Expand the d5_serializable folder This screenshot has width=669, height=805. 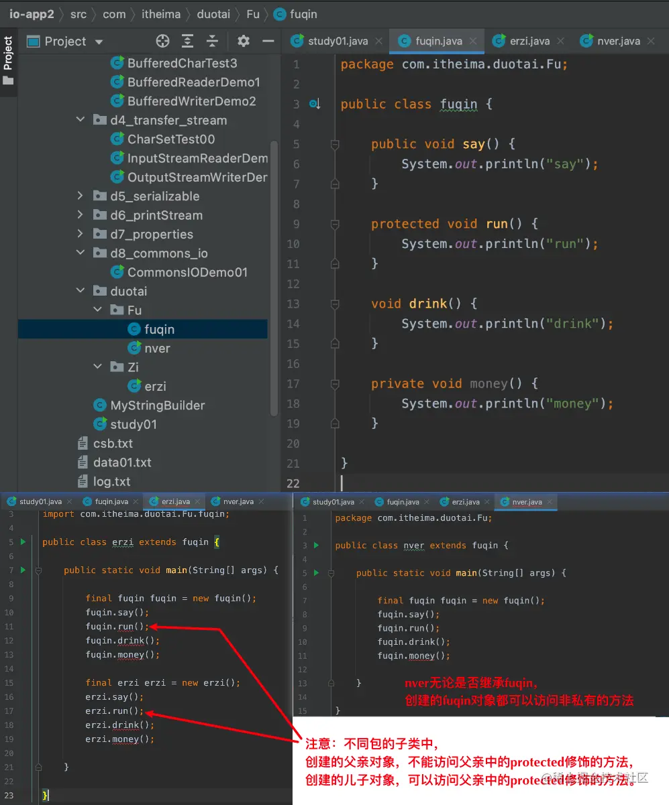point(81,196)
